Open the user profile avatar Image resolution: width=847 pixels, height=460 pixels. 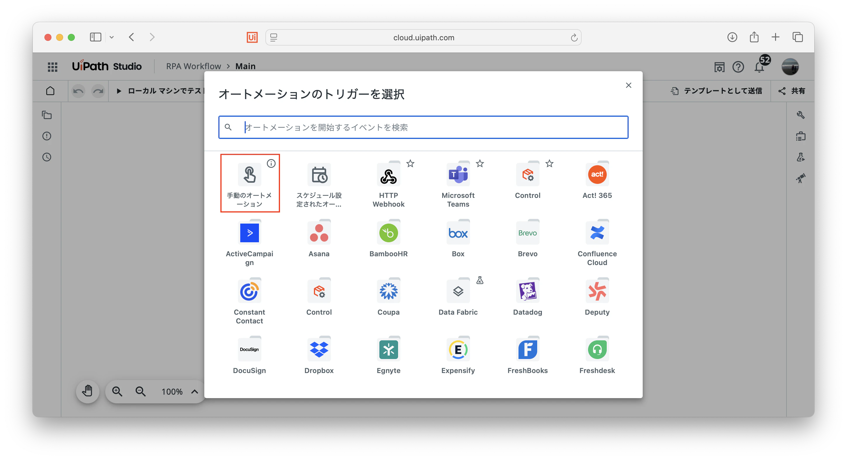pyautogui.click(x=790, y=67)
